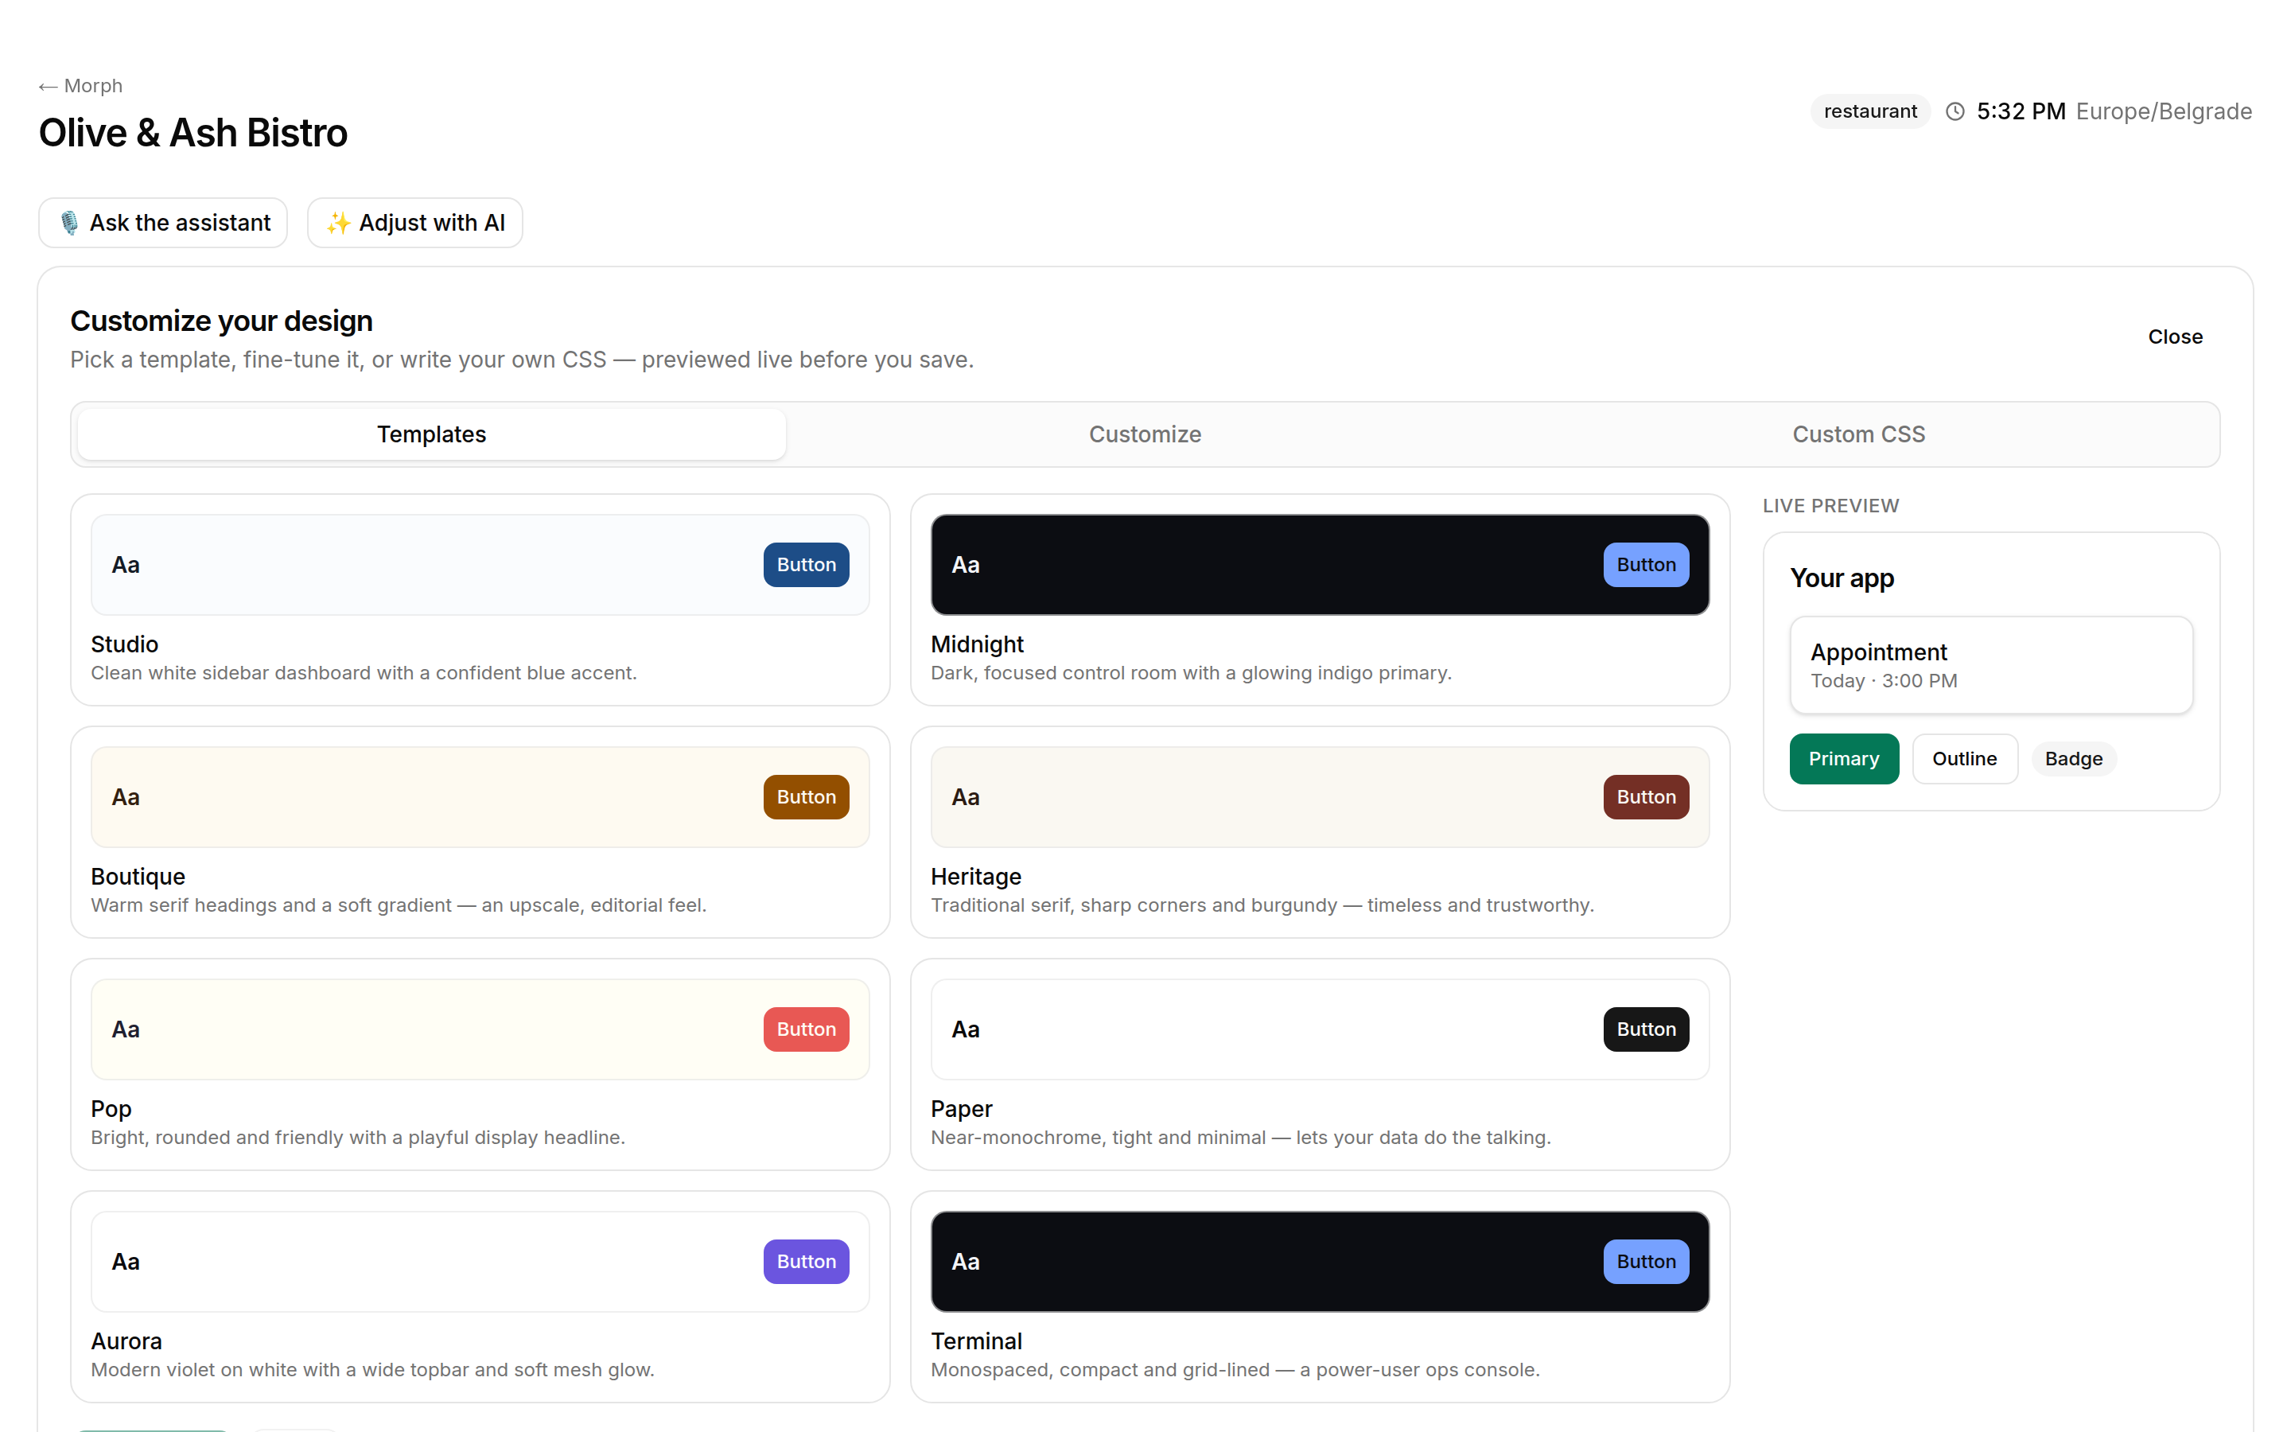Click the Today · 3:00 PM text
2291x1432 pixels.
tap(1883, 681)
